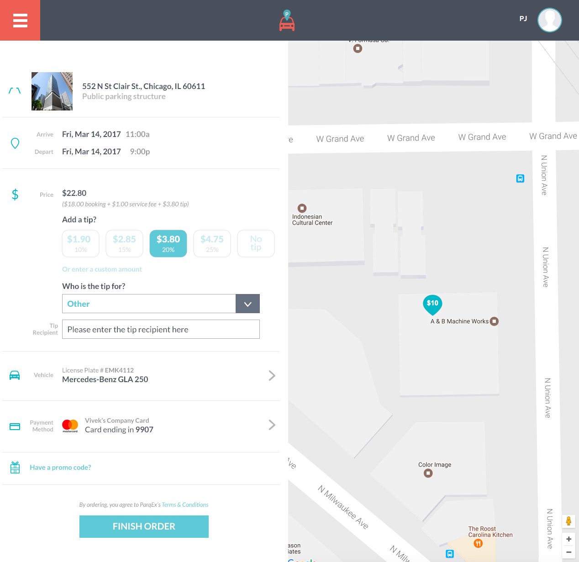Select the $4.75 25% tip option
The image size is (579, 562).
(x=212, y=243)
